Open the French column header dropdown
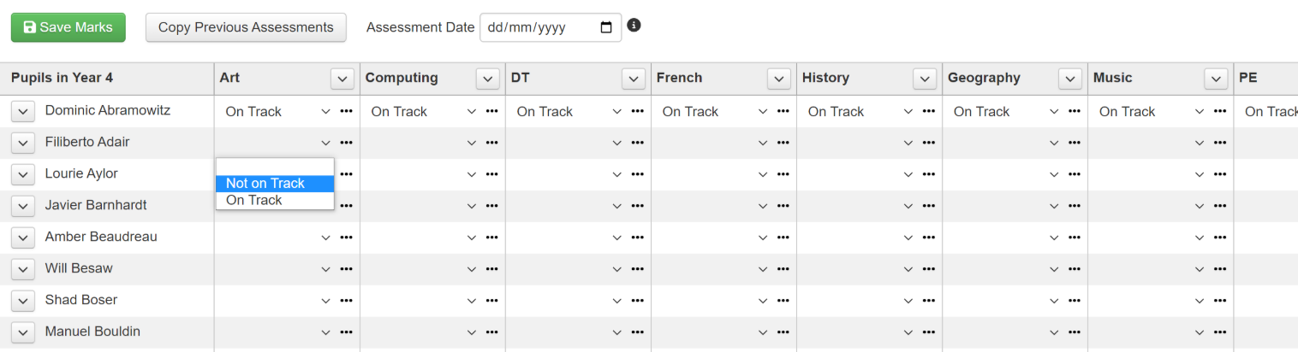The width and height of the screenshot is (1298, 352). pos(779,79)
